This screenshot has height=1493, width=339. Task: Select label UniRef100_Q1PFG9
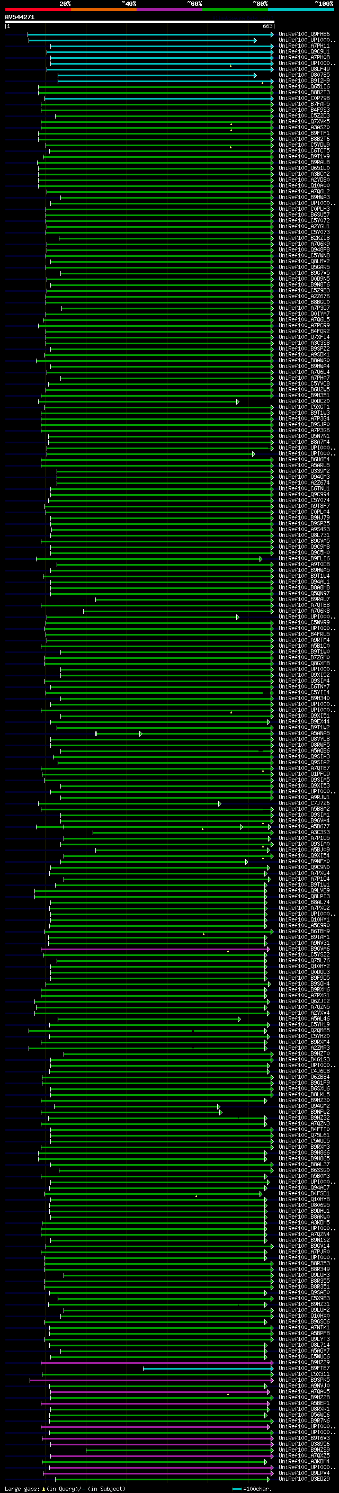(304, 774)
